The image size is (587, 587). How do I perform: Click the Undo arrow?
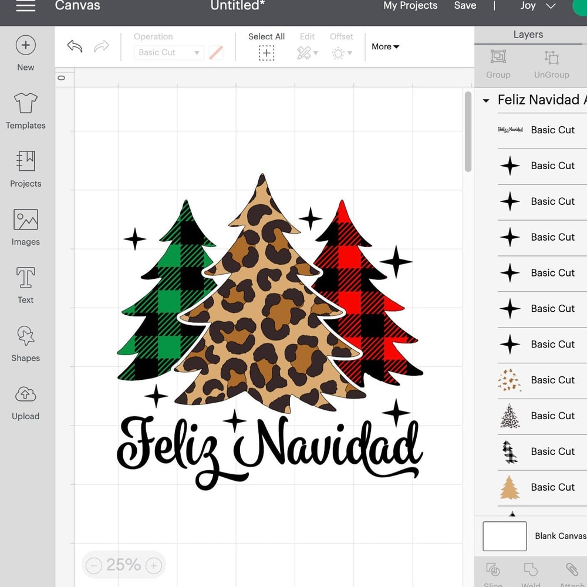pos(74,46)
